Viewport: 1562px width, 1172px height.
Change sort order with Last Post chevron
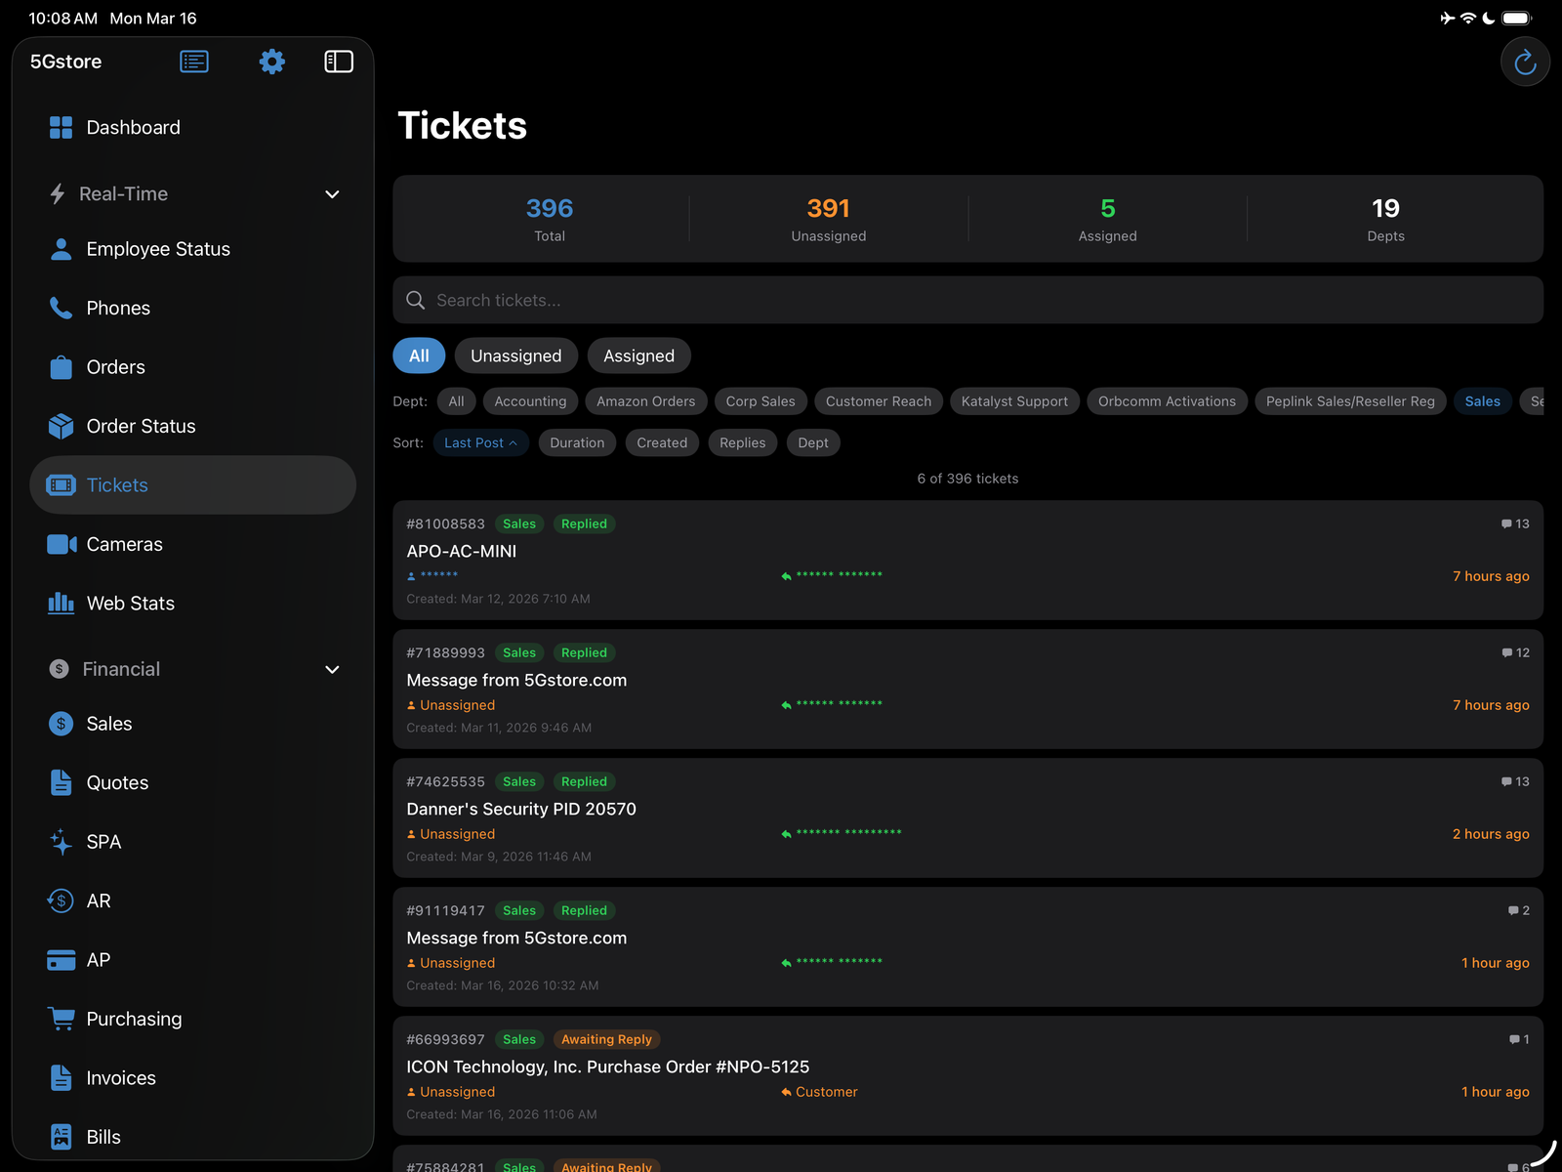[x=515, y=442]
